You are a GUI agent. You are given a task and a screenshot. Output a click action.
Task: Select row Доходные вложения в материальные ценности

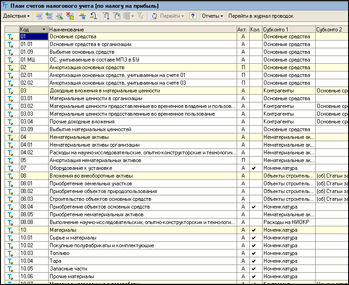[177, 91]
